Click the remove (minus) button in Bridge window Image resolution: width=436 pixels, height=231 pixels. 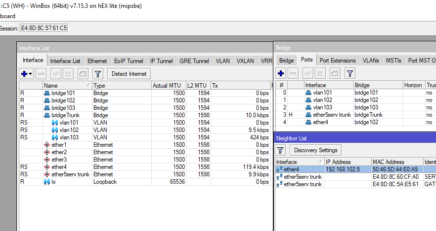[293, 73]
